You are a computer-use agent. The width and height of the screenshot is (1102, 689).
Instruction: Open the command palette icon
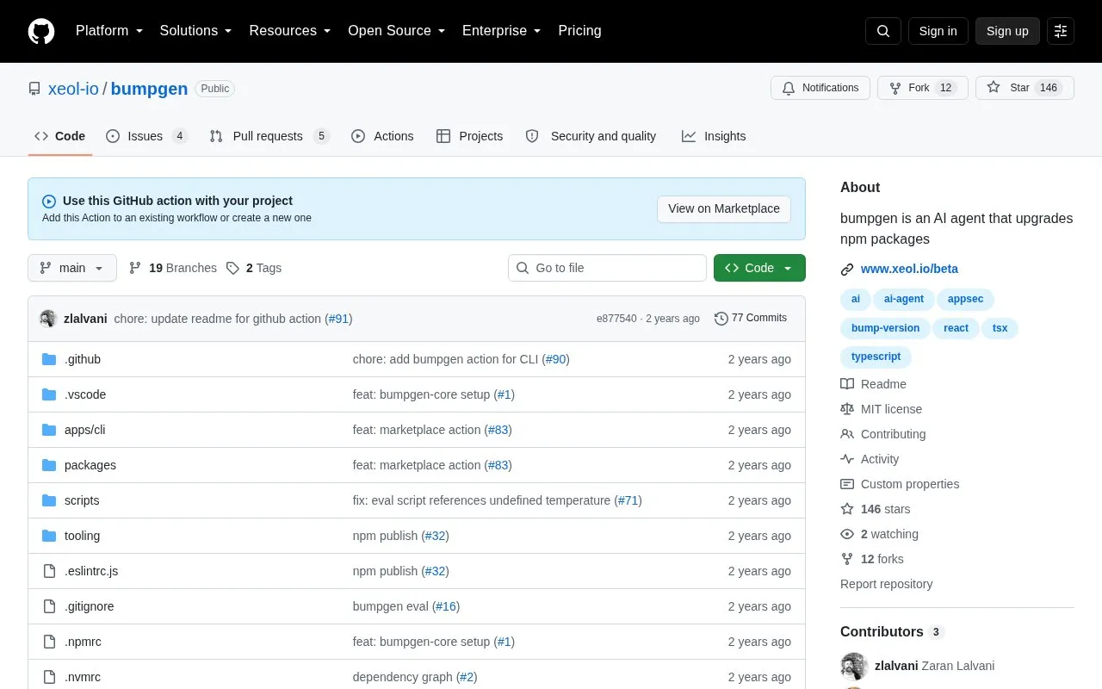tap(1061, 31)
